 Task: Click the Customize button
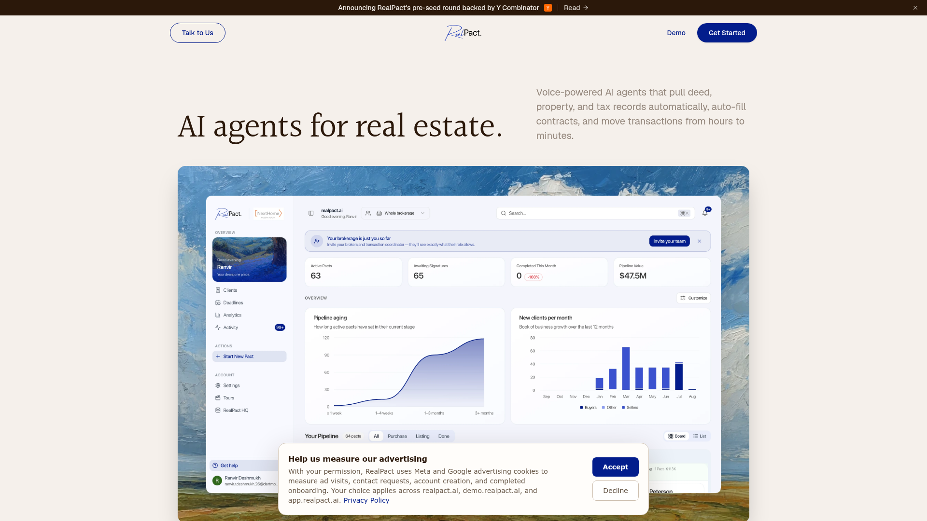coord(693,298)
